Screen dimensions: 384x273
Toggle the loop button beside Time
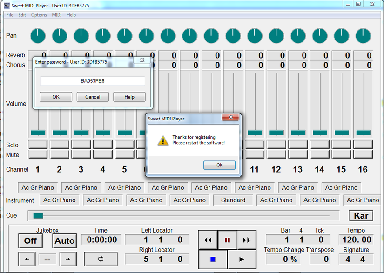point(101,259)
